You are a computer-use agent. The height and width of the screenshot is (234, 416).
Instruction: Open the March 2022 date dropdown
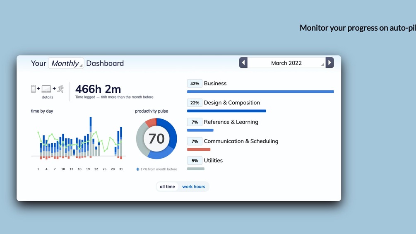click(x=286, y=63)
